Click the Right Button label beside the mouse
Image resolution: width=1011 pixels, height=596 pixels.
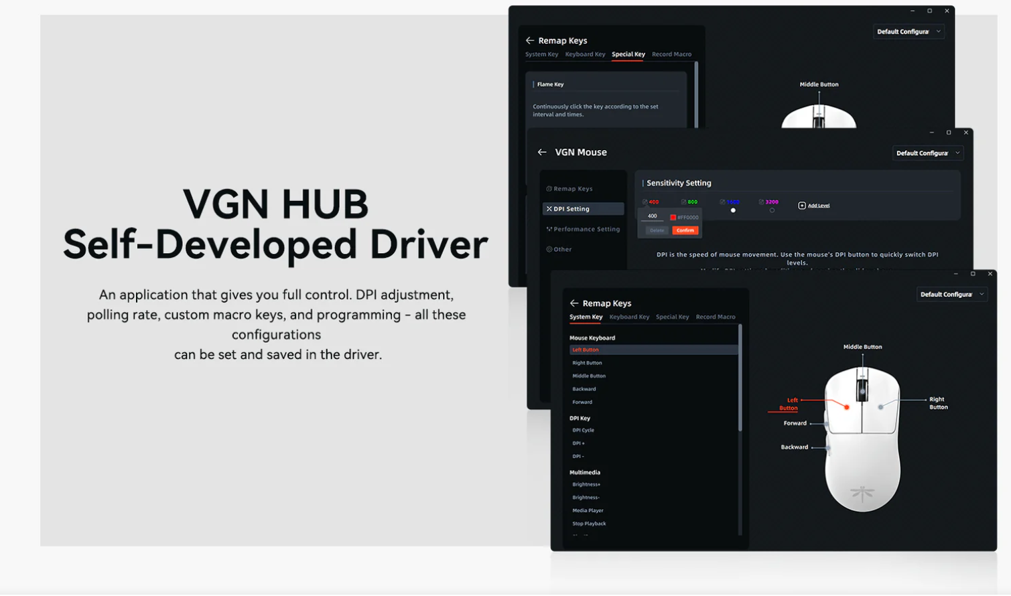tap(938, 403)
